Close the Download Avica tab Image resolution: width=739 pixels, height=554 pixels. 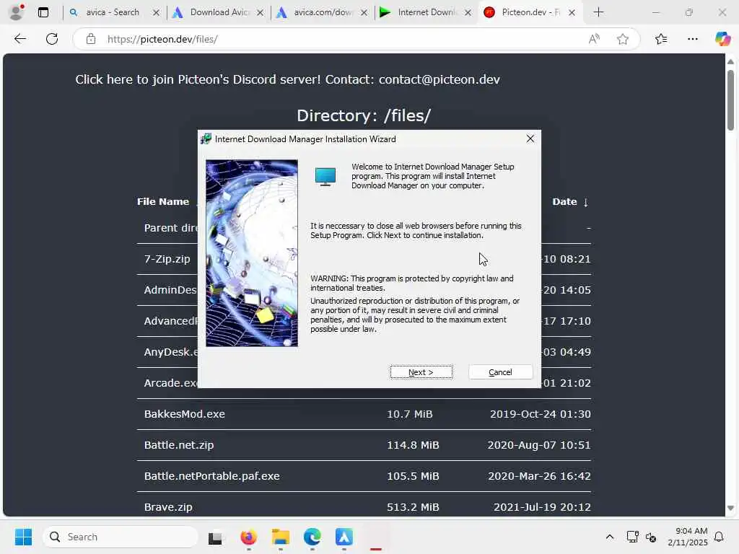pos(260,13)
